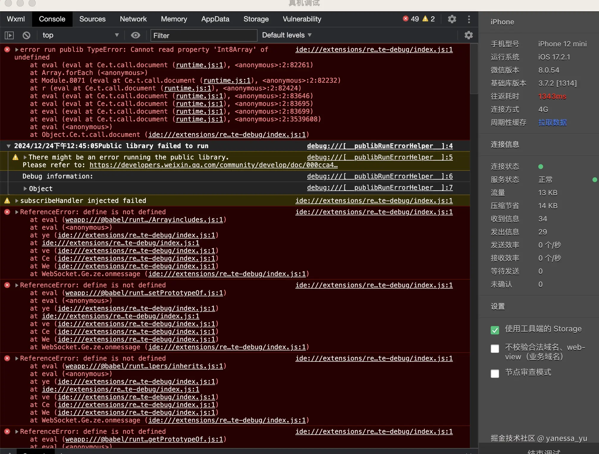Click the eye live expression icon
This screenshot has width=599, height=454.
tap(136, 35)
